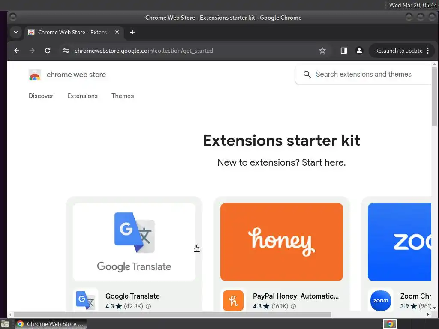Click info icon beside Google Translate rating
The width and height of the screenshot is (439, 329).
[148, 306]
